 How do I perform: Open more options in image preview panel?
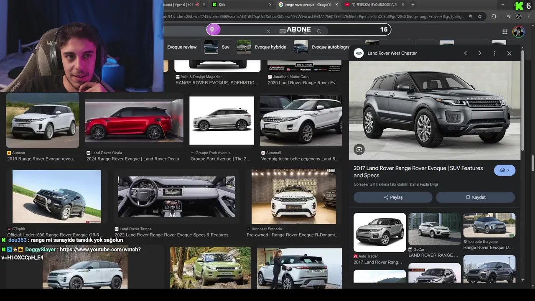pyautogui.click(x=494, y=53)
